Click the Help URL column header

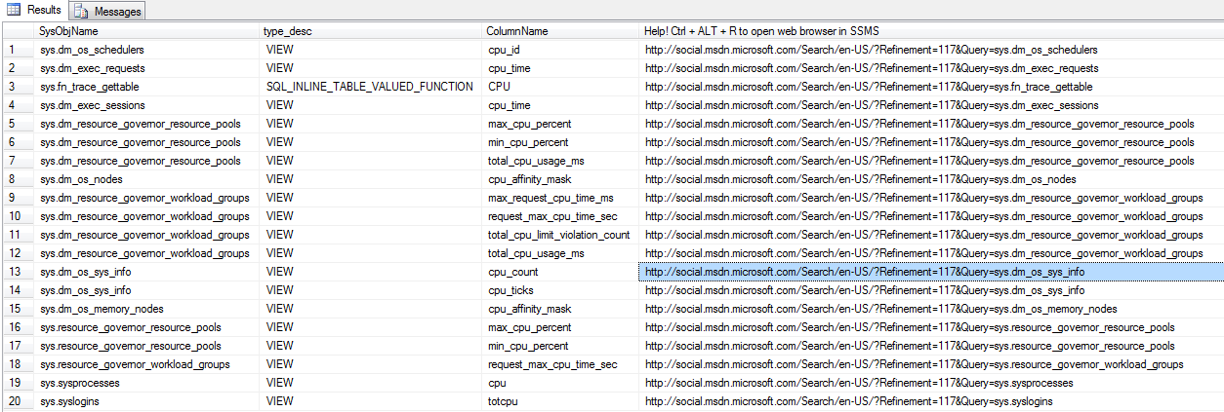(x=761, y=31)
